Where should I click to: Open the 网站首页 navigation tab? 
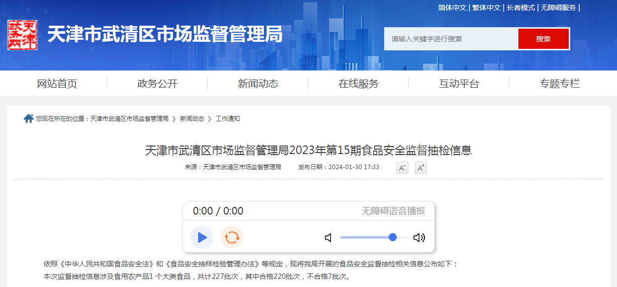pos(57,84)
